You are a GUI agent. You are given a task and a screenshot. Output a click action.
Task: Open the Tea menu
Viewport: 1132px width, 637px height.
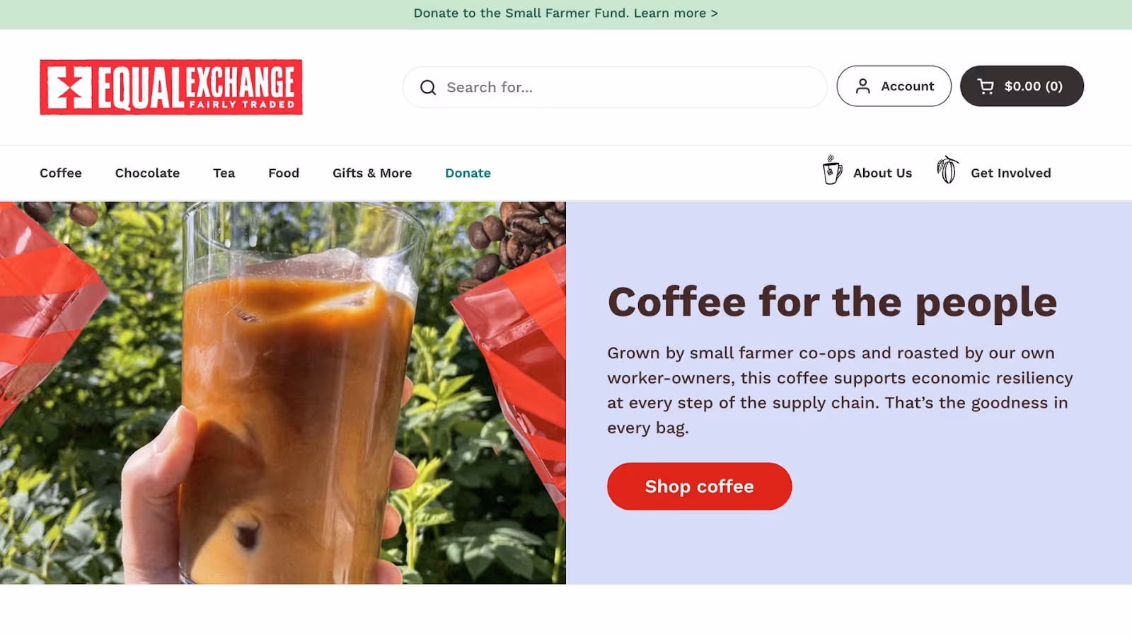point(224,173)
